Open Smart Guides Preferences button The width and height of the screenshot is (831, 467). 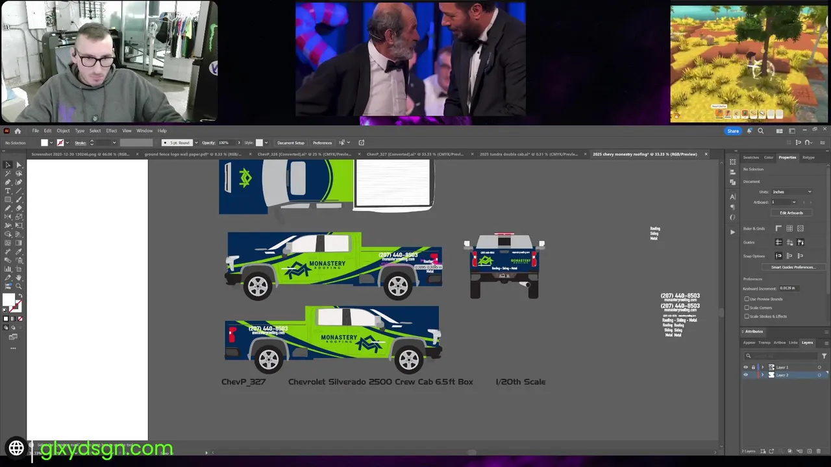point(793,267)
